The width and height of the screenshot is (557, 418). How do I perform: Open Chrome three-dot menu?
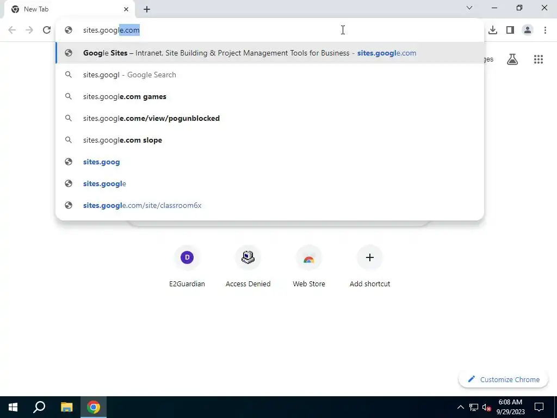click(x=545, y=30)
